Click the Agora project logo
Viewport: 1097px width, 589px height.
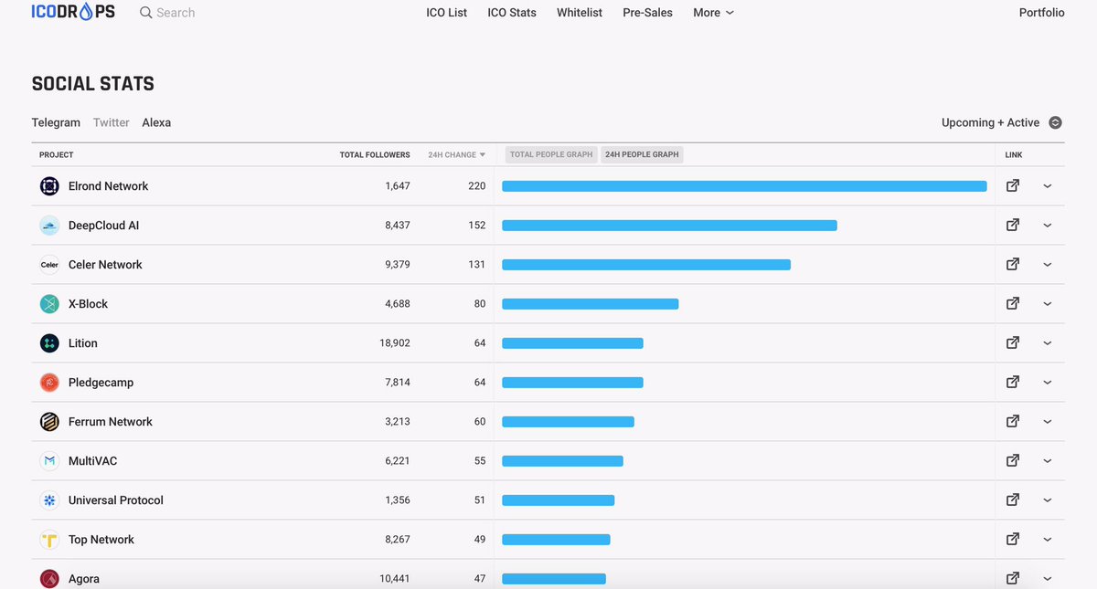point(48,578)
